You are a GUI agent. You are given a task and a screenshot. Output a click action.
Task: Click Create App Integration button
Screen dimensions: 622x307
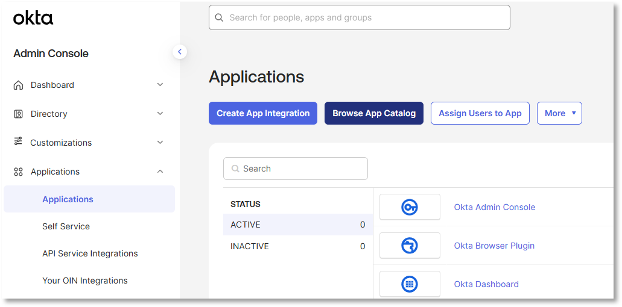pyautogui.click(x=263, y=113)
